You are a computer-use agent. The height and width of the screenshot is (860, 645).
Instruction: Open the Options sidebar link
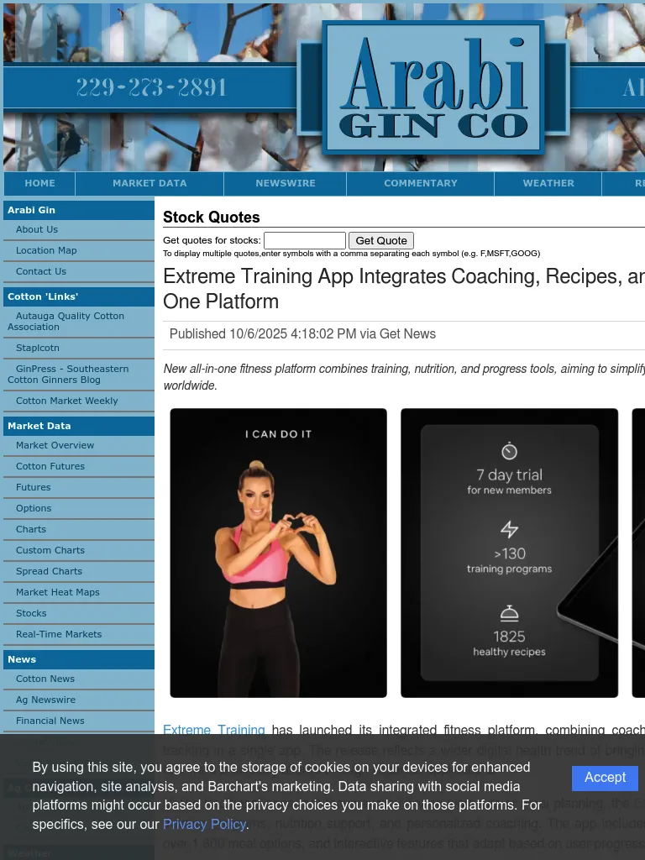click(x=34, y=508)
